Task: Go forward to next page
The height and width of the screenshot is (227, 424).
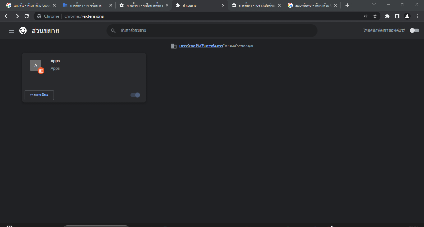Action: (x=17, y=16)
